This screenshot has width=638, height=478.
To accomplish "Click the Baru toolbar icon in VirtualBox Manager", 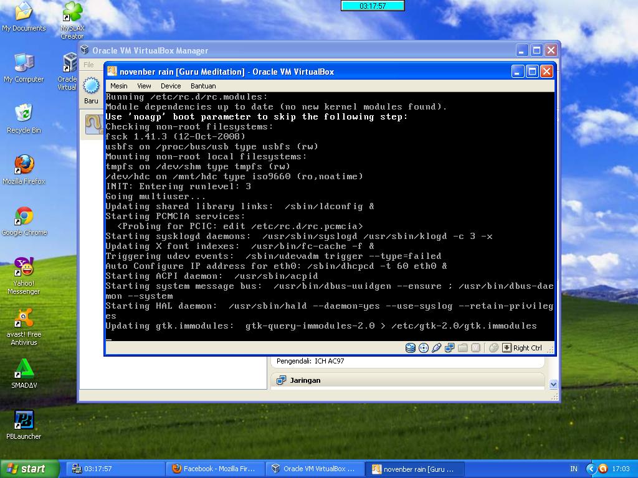I will tap(91, 87).
